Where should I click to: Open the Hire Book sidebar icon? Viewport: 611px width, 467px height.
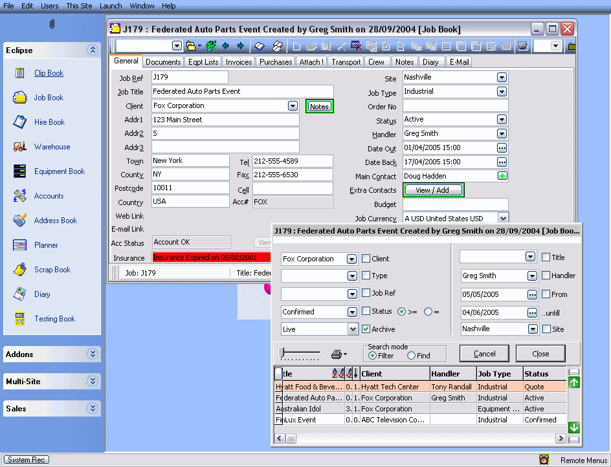point(19,122)
